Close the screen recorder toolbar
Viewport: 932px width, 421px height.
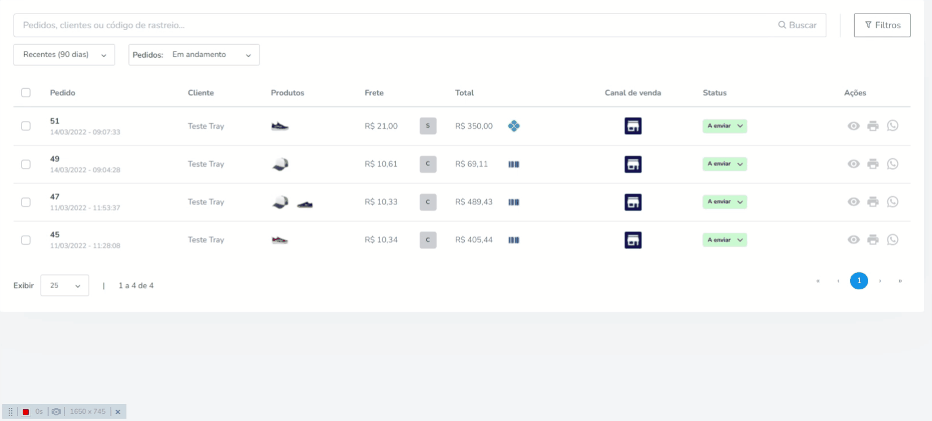tap(118, 412)
